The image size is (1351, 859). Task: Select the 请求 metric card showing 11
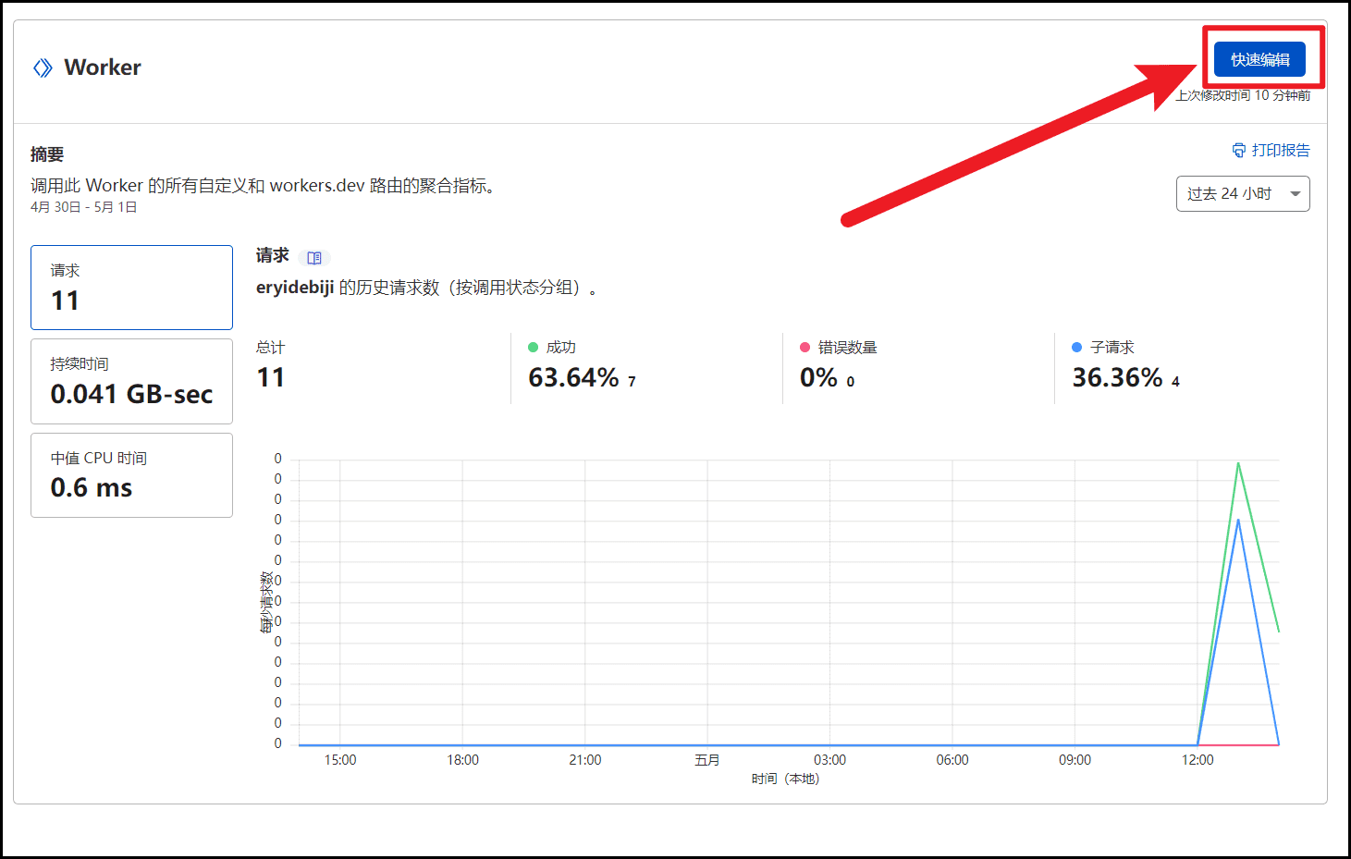tap(131, 288)
